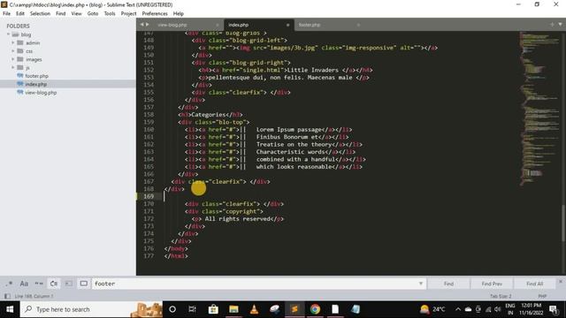Open the notification center icon
The height and width of the screenshot is (318, 566).
point(553,309)
